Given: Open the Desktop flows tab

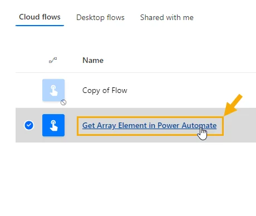Looking at the screenshot, I should pyautogui.click(x=100, y=17).
